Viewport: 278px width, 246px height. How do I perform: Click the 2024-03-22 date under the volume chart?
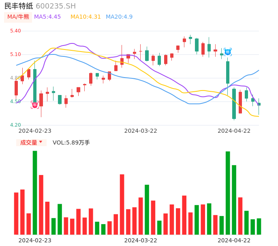(141, 240)
